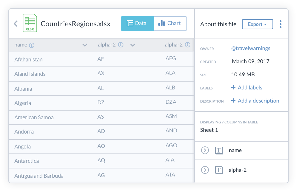Switch to the Chart view tab

tap(170, 24)
